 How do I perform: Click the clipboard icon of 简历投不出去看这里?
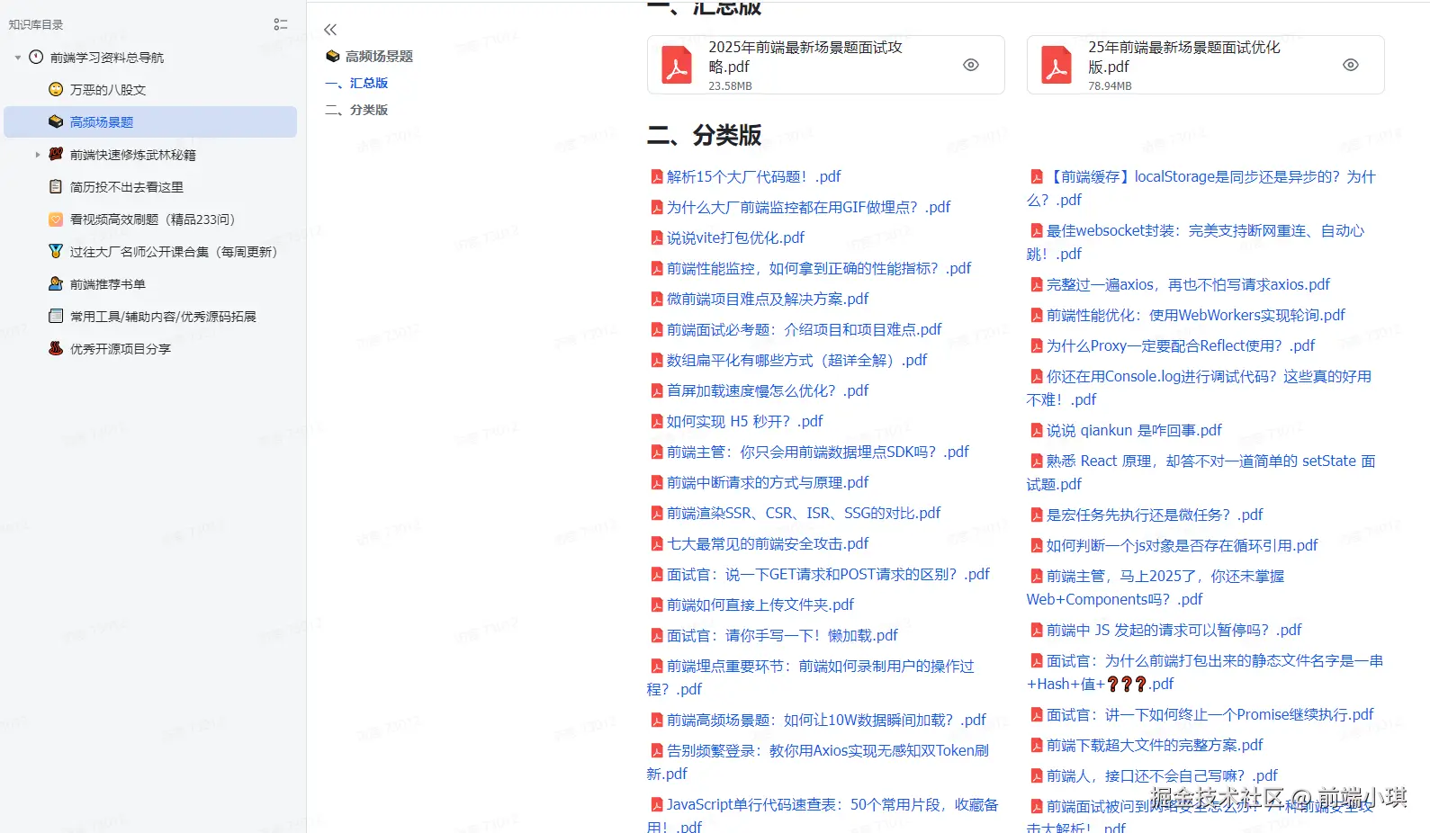pos(56,186)
